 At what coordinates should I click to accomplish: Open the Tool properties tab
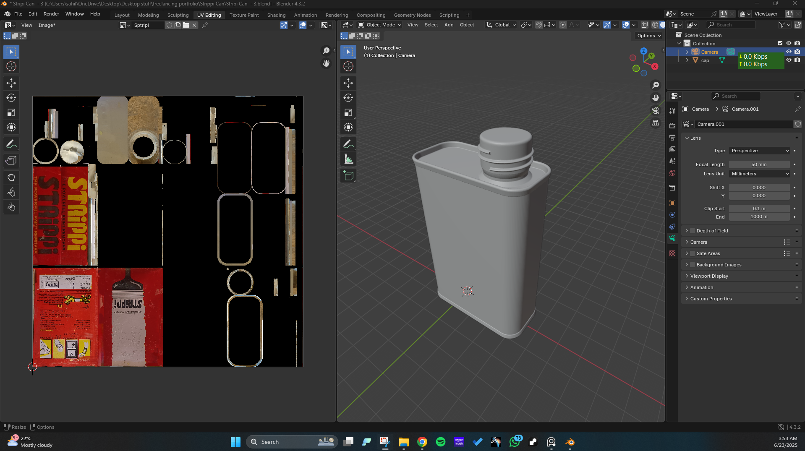[672, 110]
